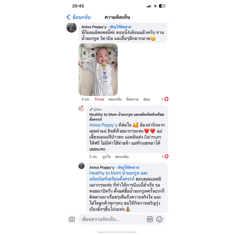Tap ตอบกลับ under the Healthy to Mom reply

(122, 157)
